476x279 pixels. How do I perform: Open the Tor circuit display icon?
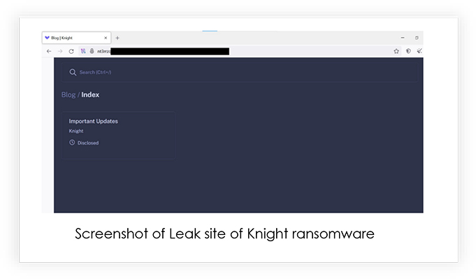click(83, 51)
